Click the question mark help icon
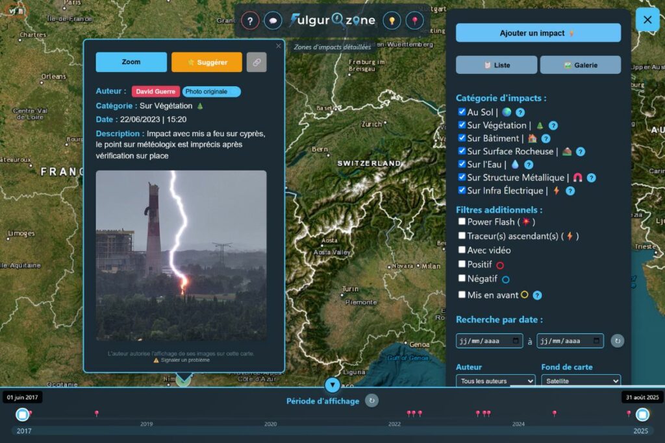 coord(250,21)
